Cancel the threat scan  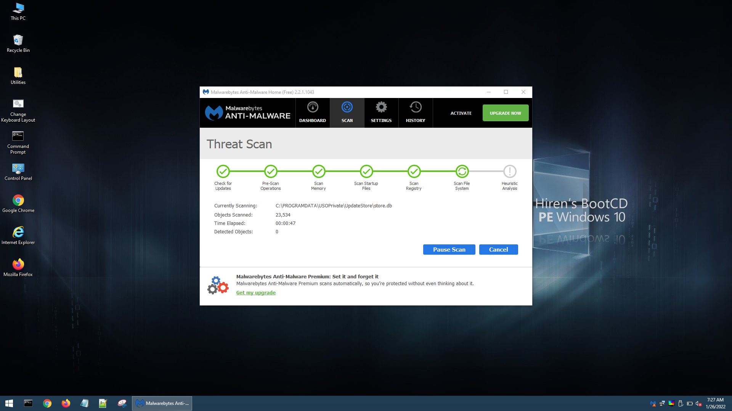498,249
